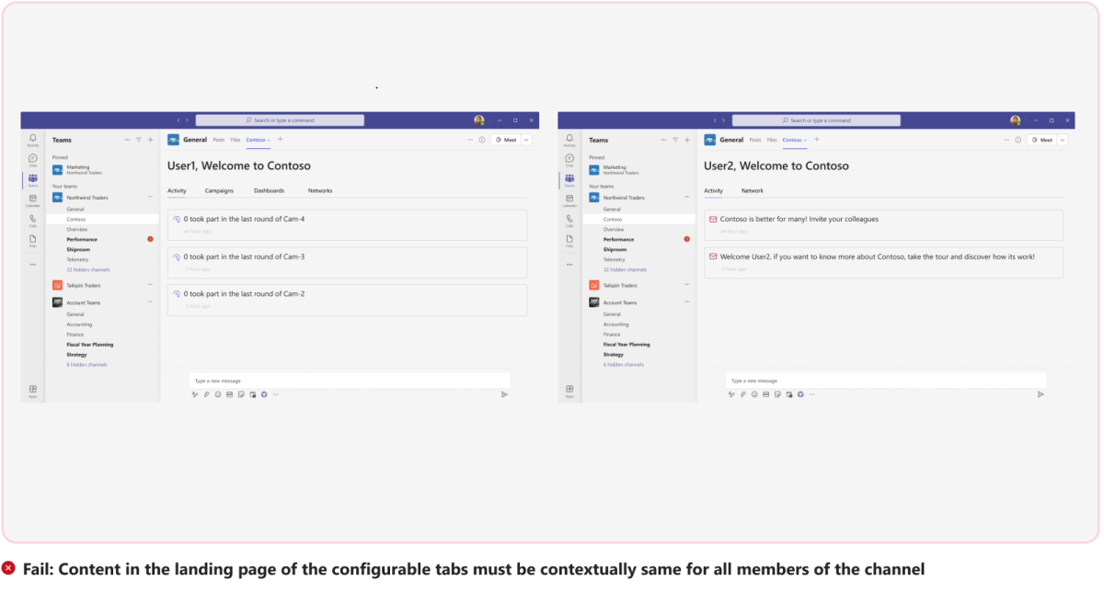Image resolution: width=1104 pixels, height=592 pixels.
Task: Open the sticker picker
Action: [x=240, y=394]
